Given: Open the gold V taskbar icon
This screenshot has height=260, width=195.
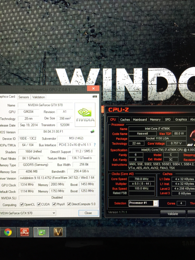Looking at the screenshot, I should point(58,232).
